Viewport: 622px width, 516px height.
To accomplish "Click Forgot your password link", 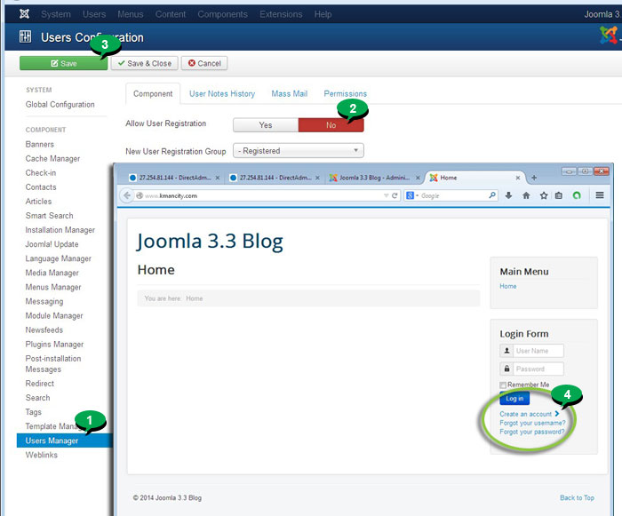I will (532, 432).
